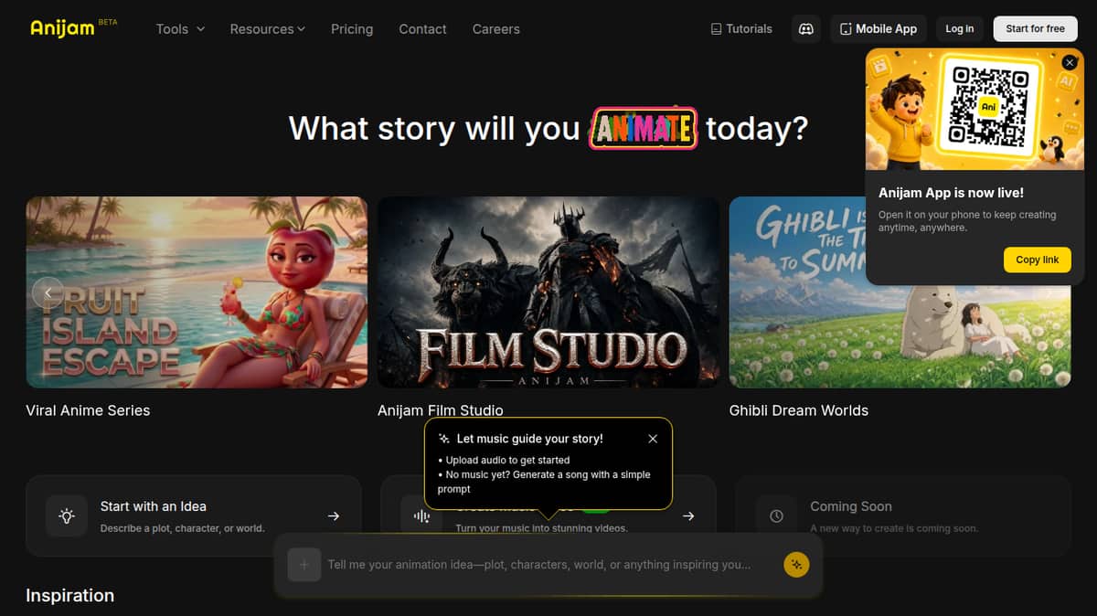Screen dimensions: 1097x616
Task: Click the yellow sparkle generate button
Action: click(796, 565)
